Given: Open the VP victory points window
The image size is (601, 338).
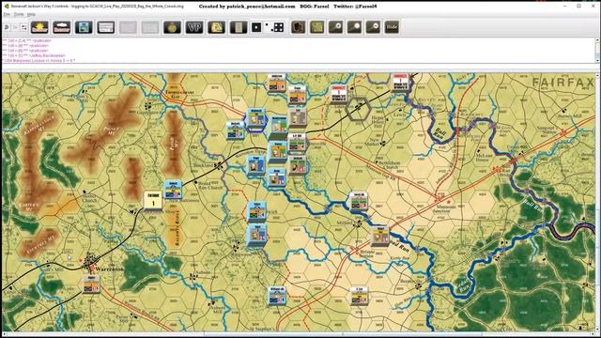Looking at the screenshot, I should [x=194, y=27].
